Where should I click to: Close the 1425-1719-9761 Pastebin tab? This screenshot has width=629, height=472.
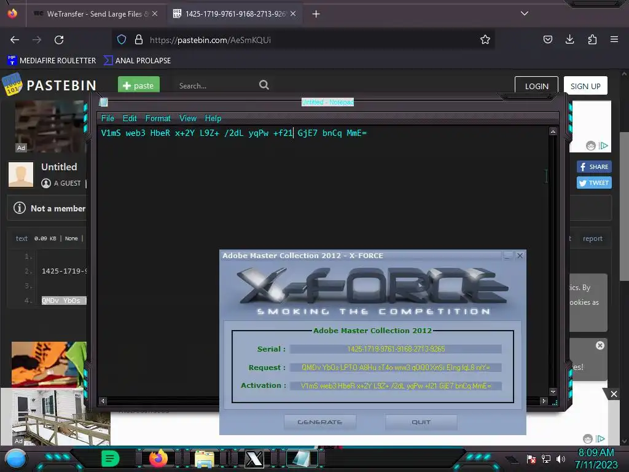click(293, 14)
